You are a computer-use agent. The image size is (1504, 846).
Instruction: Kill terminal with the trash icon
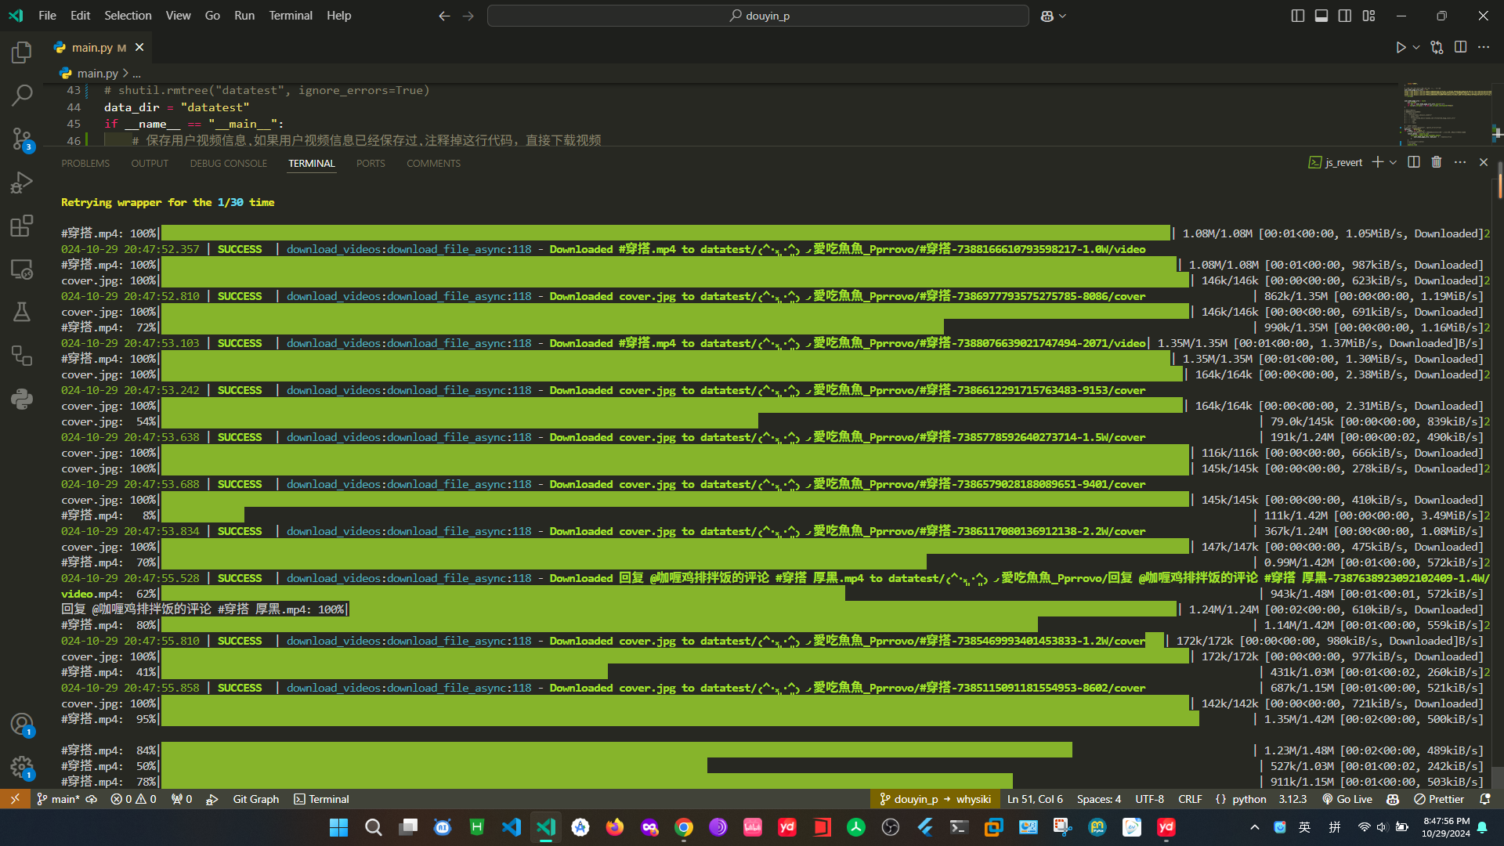[x=1436, y=162]
